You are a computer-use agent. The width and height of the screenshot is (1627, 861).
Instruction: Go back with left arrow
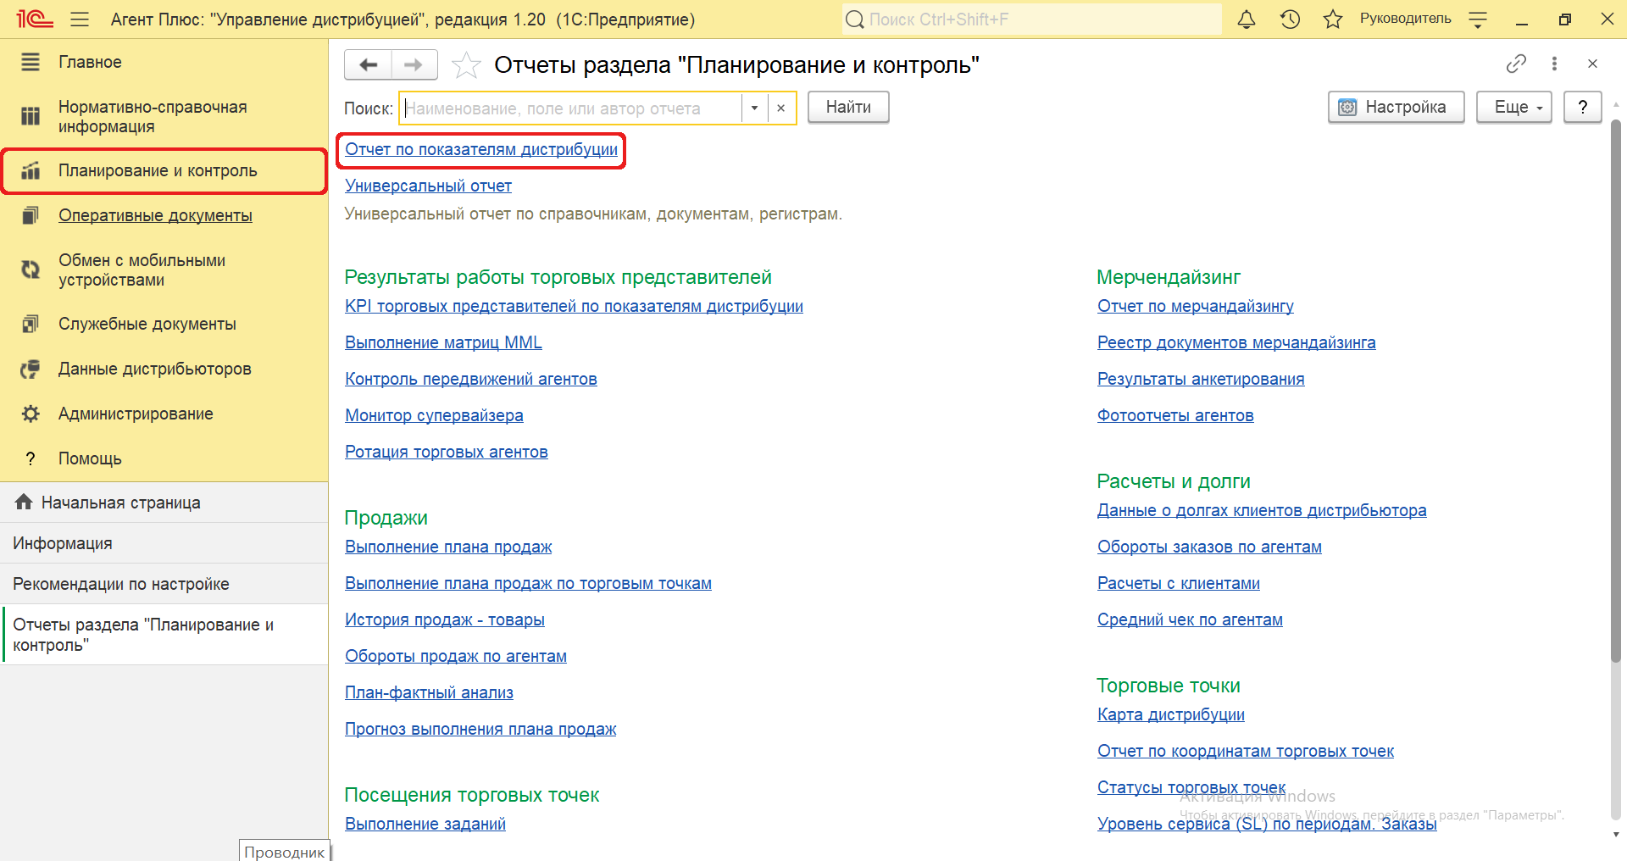(369, 64)
